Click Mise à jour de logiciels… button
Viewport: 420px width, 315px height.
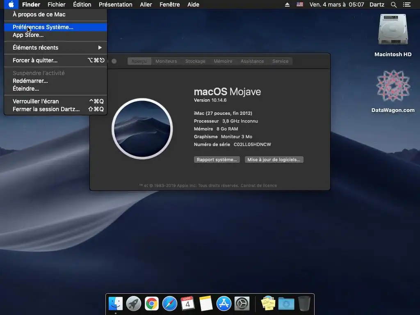point(274,160)
